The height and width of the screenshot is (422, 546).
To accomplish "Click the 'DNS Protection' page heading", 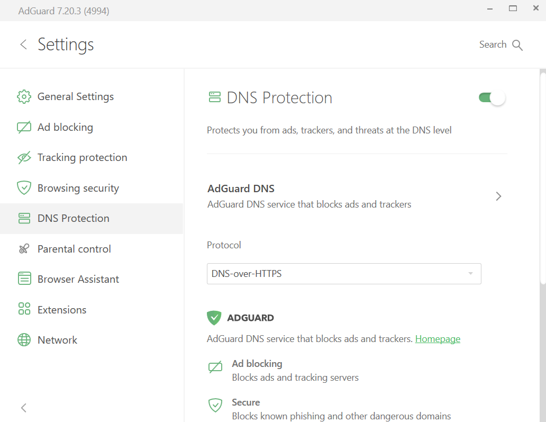I will tap(279, 97).
